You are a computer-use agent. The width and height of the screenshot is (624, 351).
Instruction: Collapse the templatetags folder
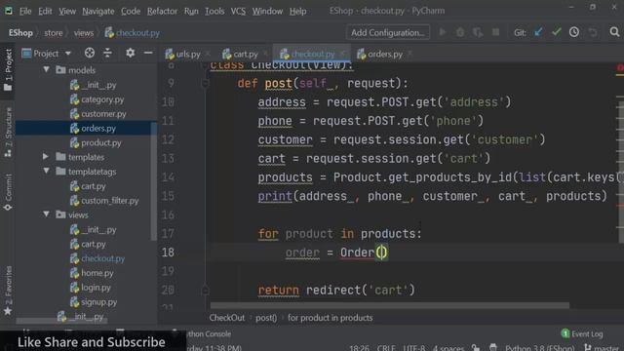click(x=47, y=172)
